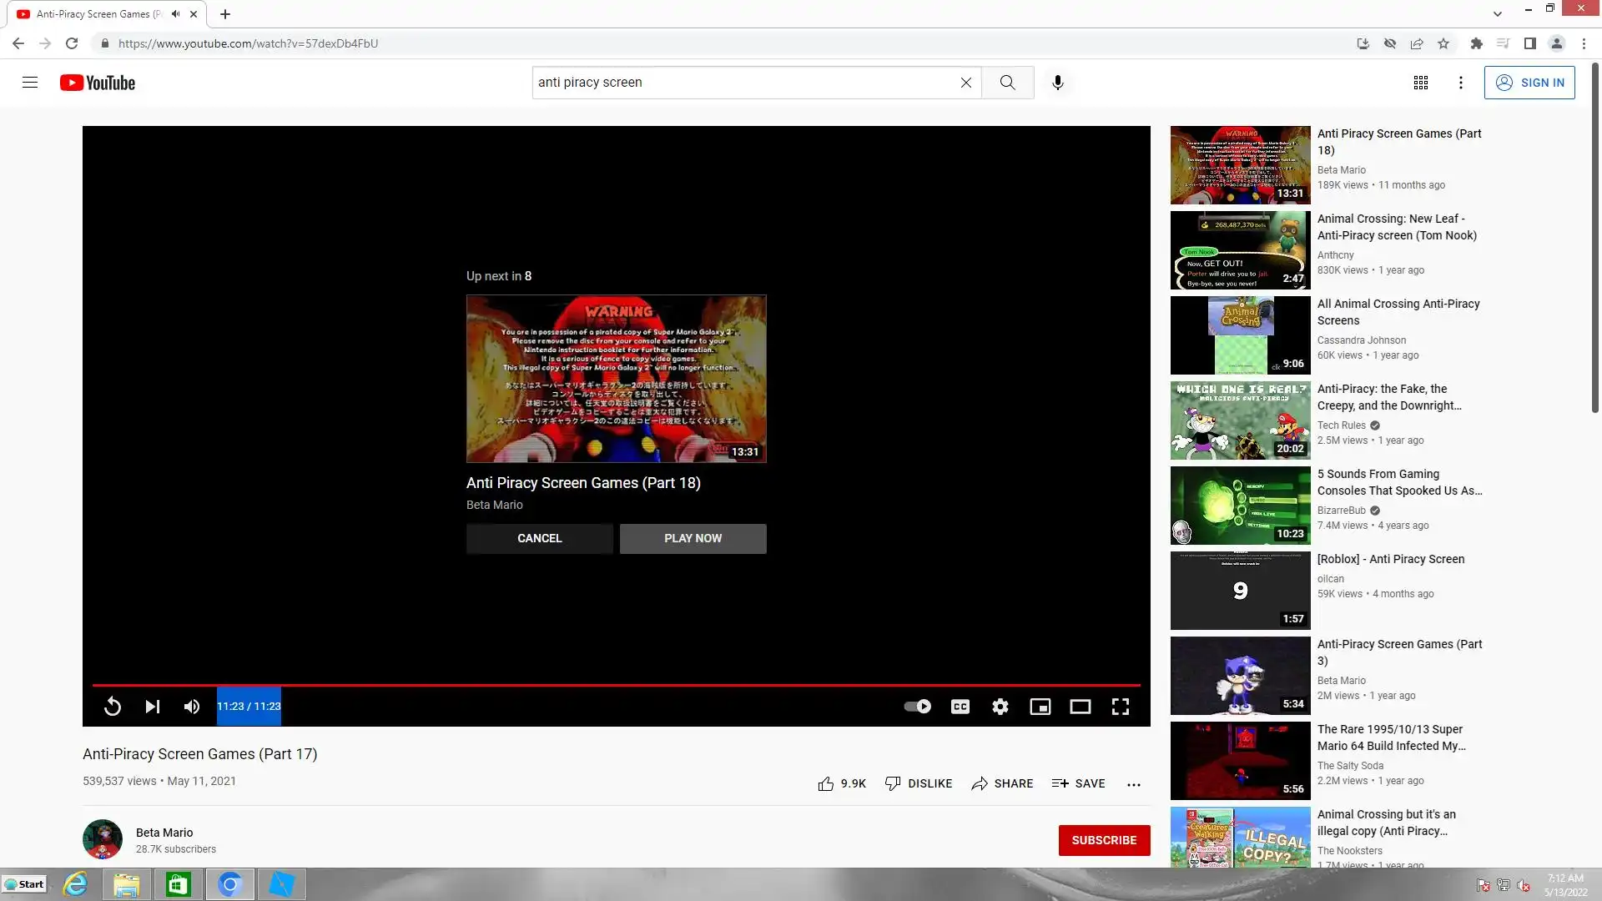
Task: Cancel the up next autoplay
Action: (539, 538)
